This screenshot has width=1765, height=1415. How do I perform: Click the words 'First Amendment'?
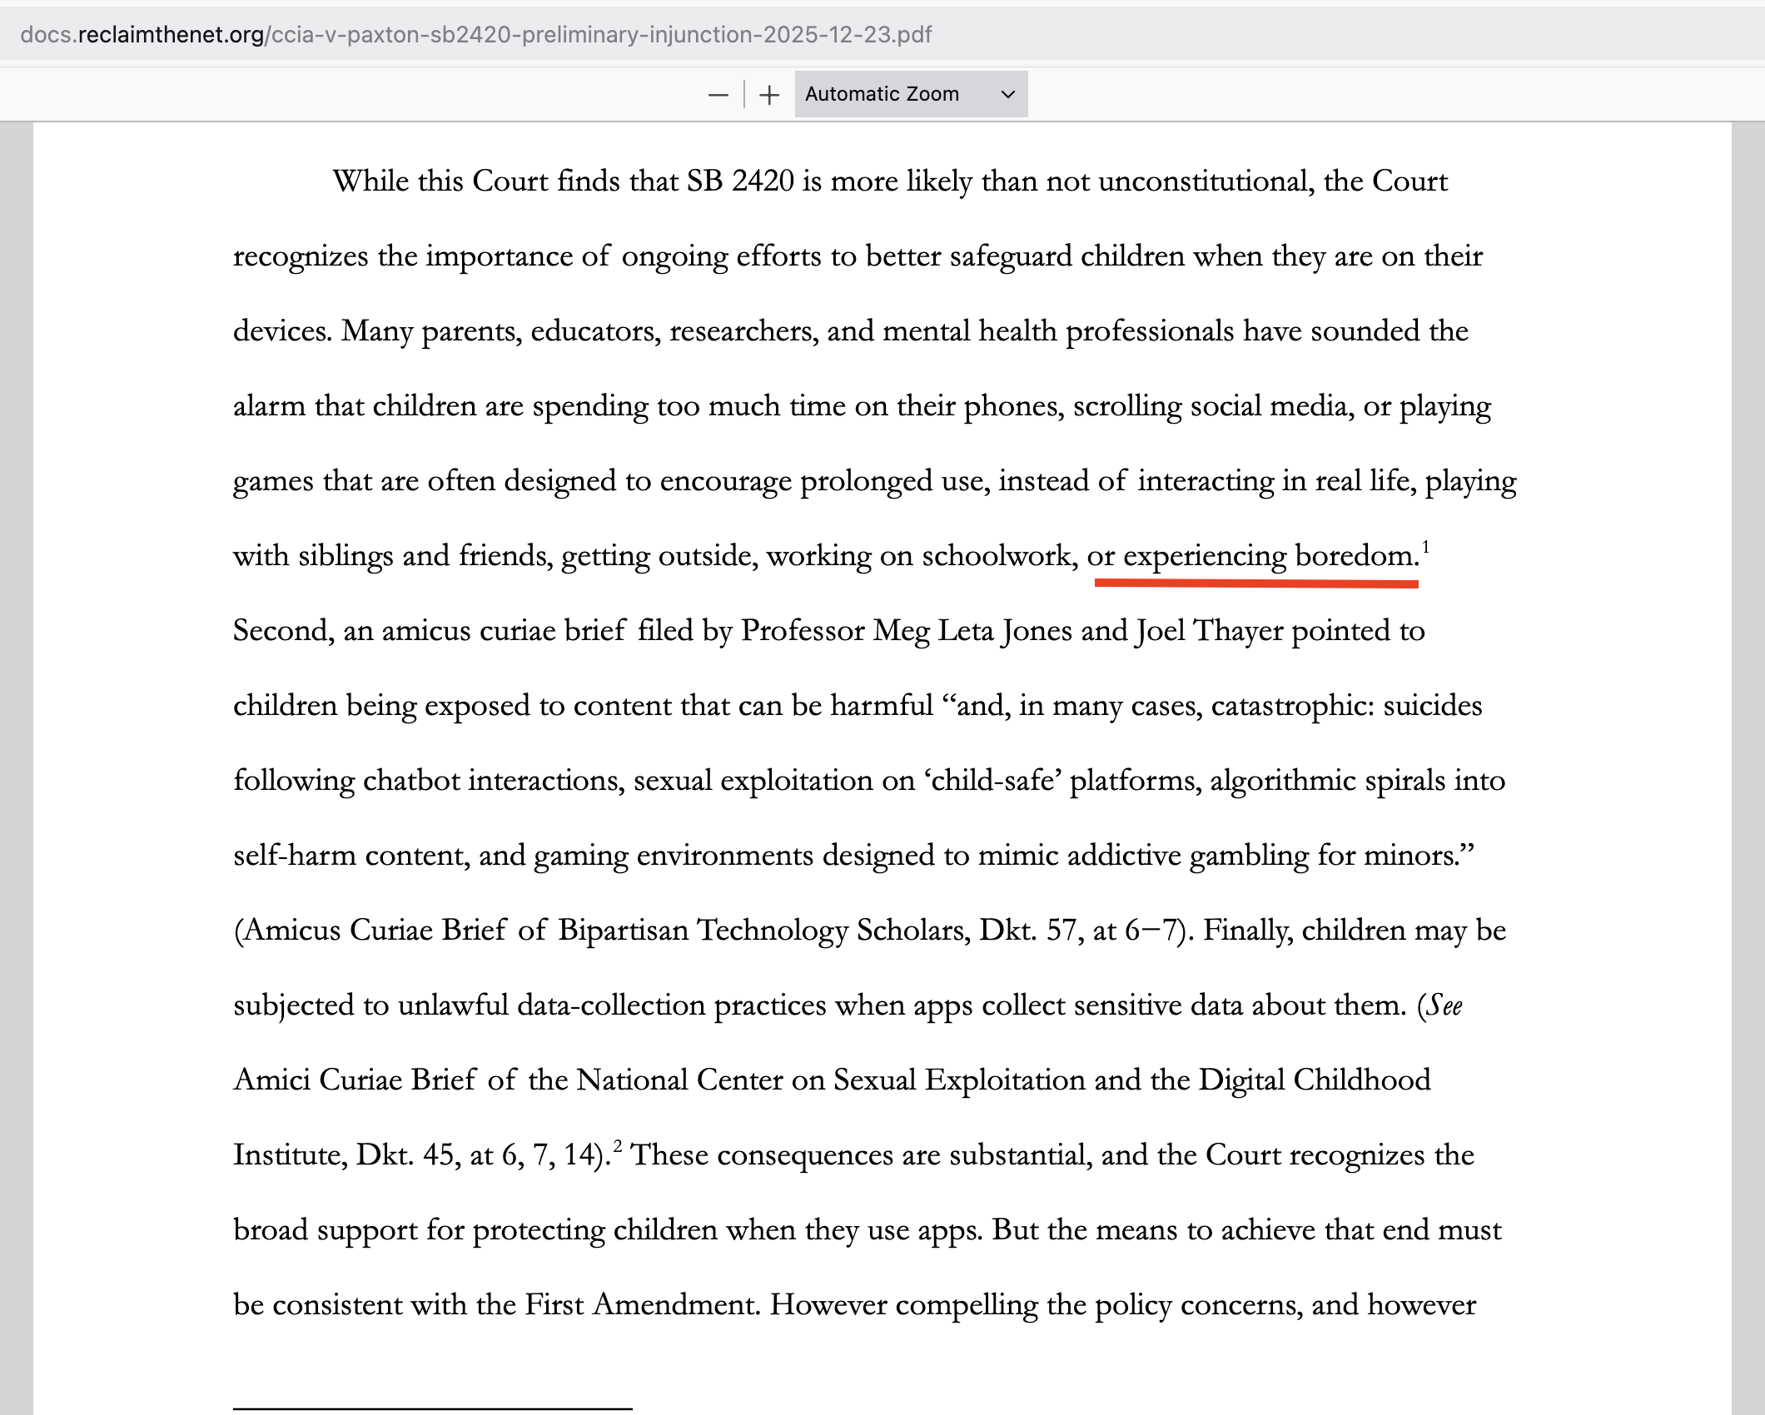click(x=641, y=1305)
